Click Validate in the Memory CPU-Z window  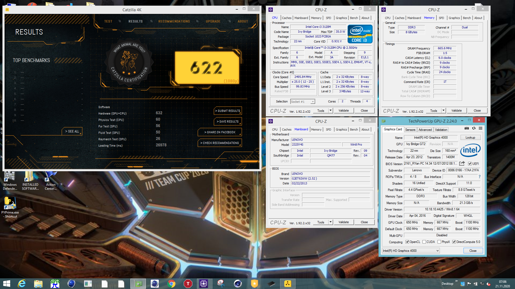(x=457, y=111)
